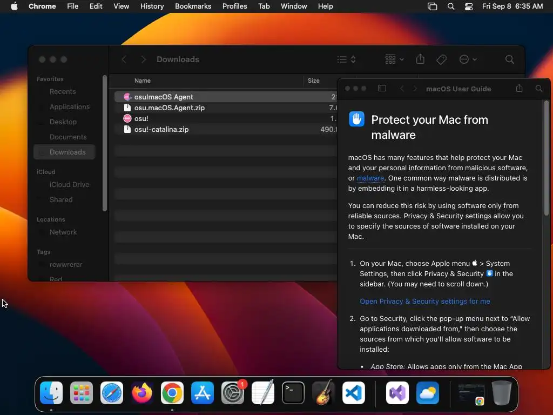This screenshot has width=553, height=415.
Task: Click Stage Manager icon in menu bar
Action: (x=432, y=6)
